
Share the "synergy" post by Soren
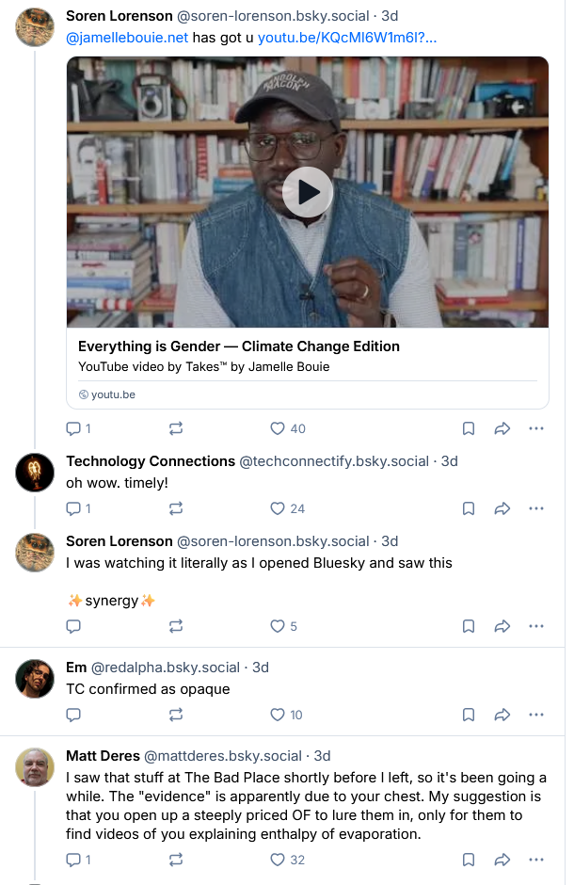[x=502, y=626]
